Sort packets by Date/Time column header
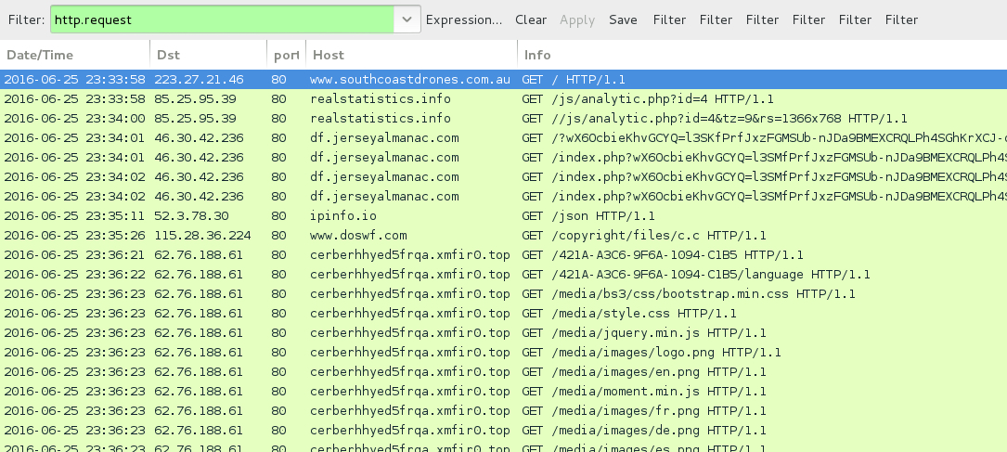1007x452 pixels. point(74,55)
